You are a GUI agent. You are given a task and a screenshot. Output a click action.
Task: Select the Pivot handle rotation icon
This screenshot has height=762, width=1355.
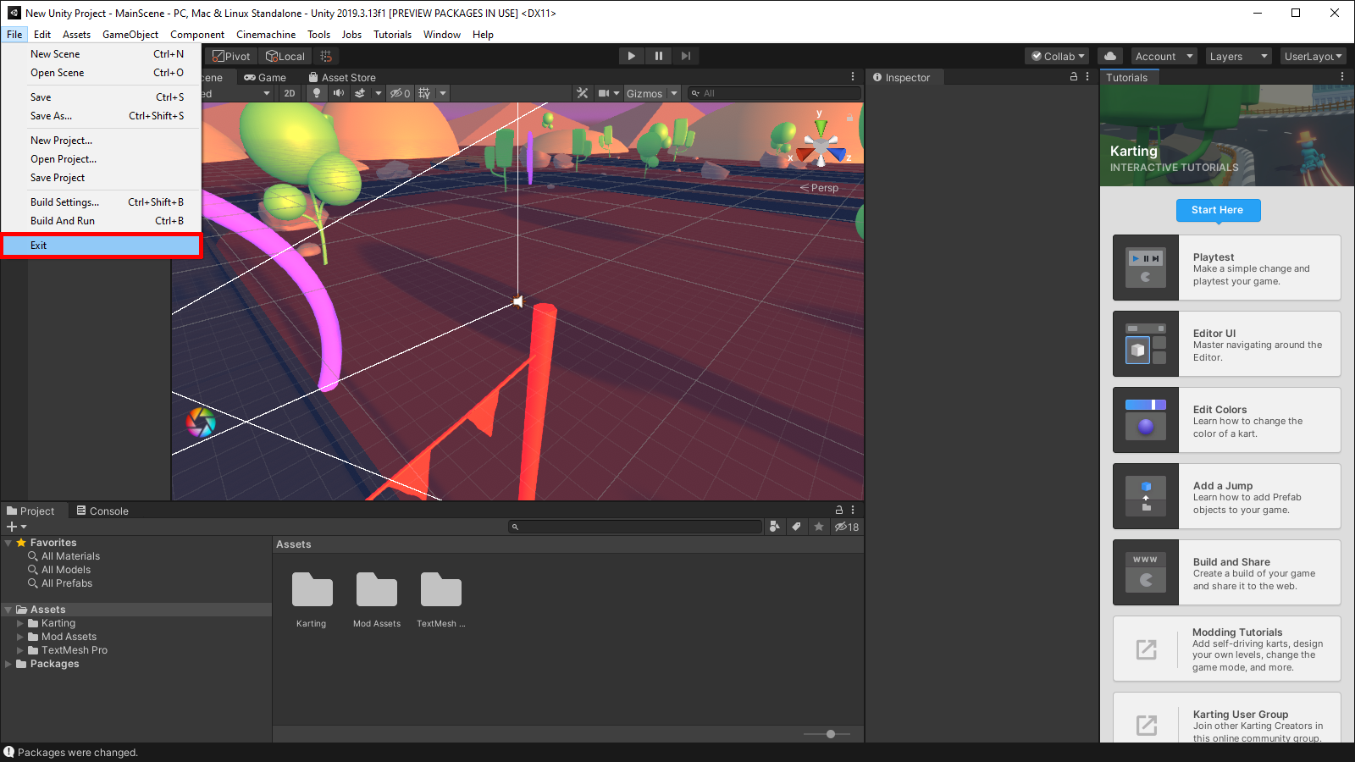(230, 56)
